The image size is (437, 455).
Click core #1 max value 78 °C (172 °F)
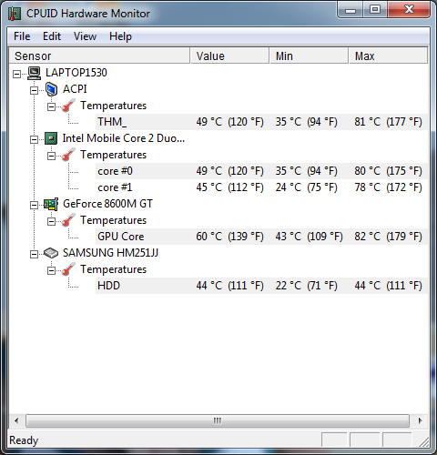[x=388, y=187]
